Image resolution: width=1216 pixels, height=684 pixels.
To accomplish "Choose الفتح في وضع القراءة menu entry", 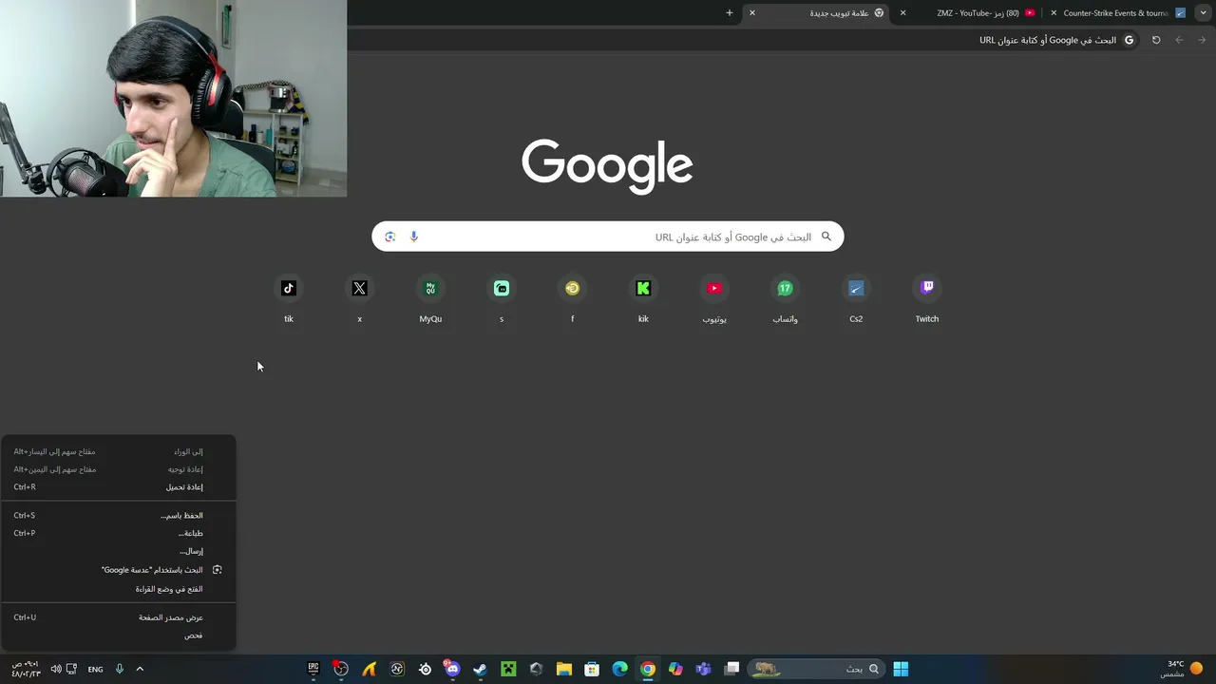I will 118,589.
